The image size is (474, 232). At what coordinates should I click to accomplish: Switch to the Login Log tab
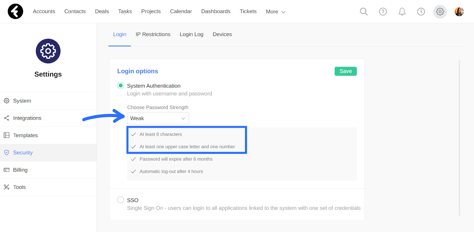coord(191,34)
